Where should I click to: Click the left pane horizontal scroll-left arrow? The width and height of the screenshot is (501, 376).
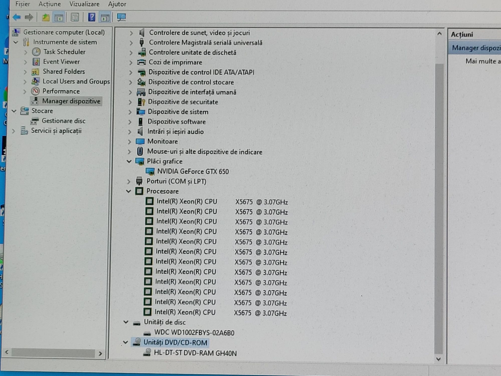[7, 352]
